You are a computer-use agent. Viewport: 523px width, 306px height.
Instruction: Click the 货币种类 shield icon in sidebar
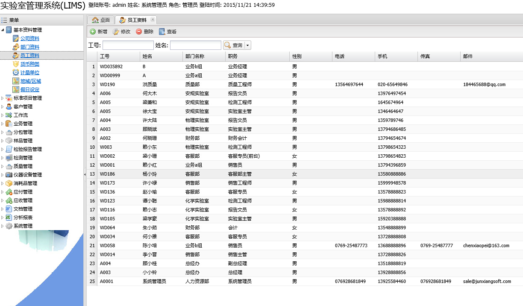[x=16, y=64]
